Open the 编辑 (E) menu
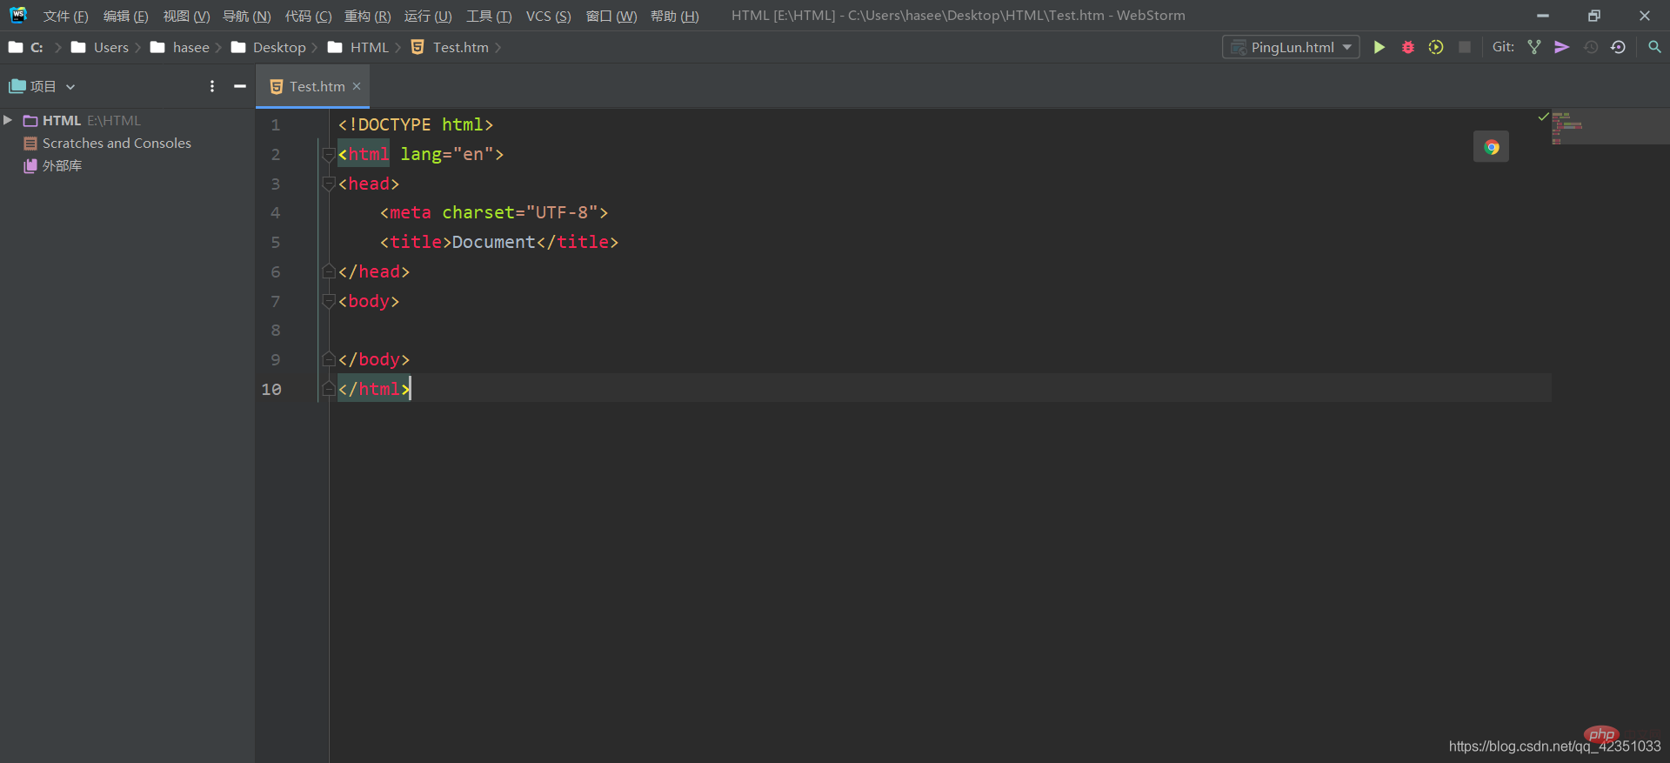 tap(125, 16)
